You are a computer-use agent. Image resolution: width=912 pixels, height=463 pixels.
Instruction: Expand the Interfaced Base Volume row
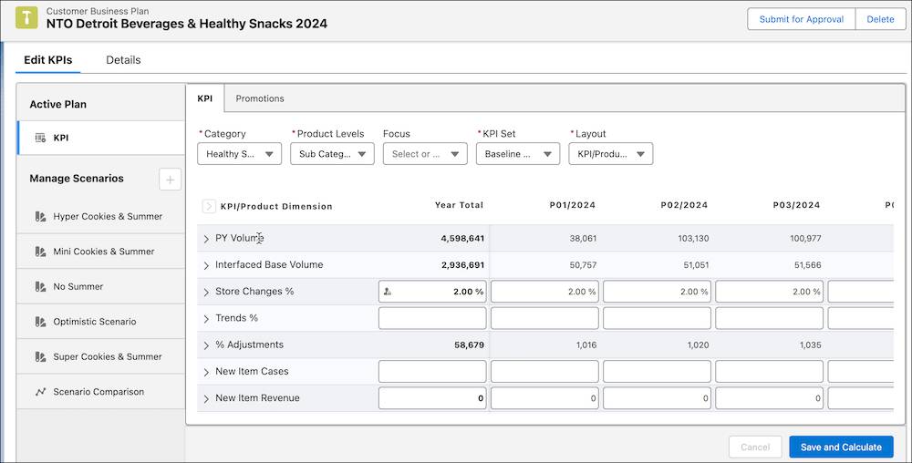[206, 265]
